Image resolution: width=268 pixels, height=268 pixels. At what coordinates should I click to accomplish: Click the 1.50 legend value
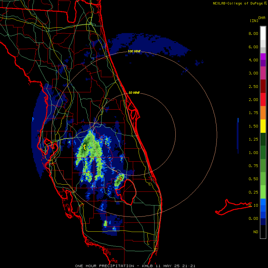[x=253, y=126]
